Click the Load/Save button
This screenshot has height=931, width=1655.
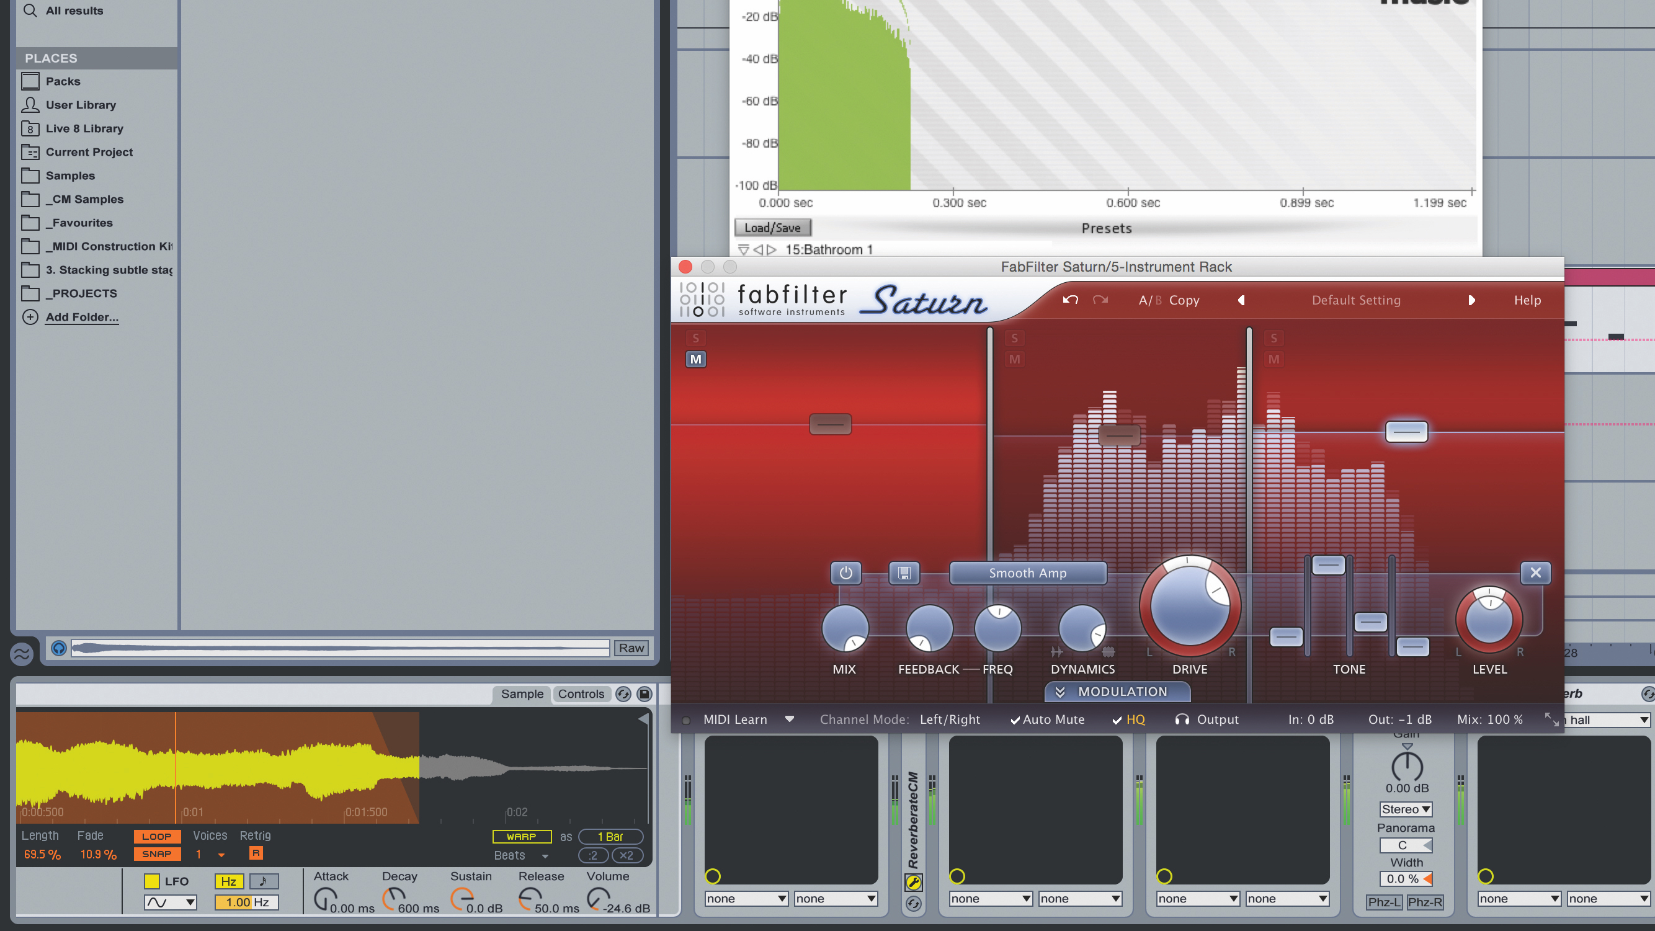tap(772, 228)
